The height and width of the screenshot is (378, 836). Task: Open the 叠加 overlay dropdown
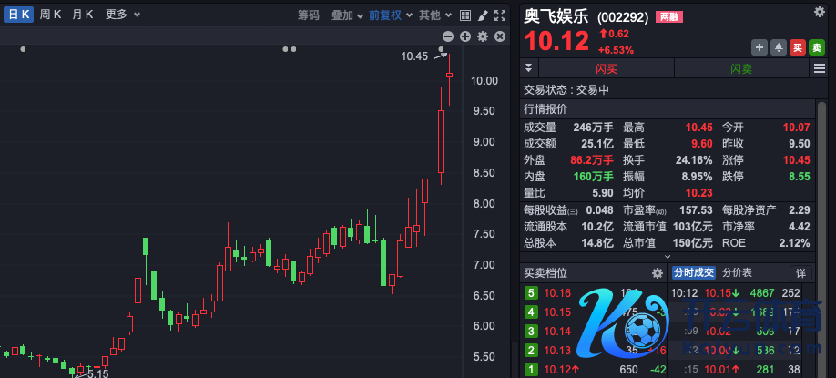tap(347, 15)
